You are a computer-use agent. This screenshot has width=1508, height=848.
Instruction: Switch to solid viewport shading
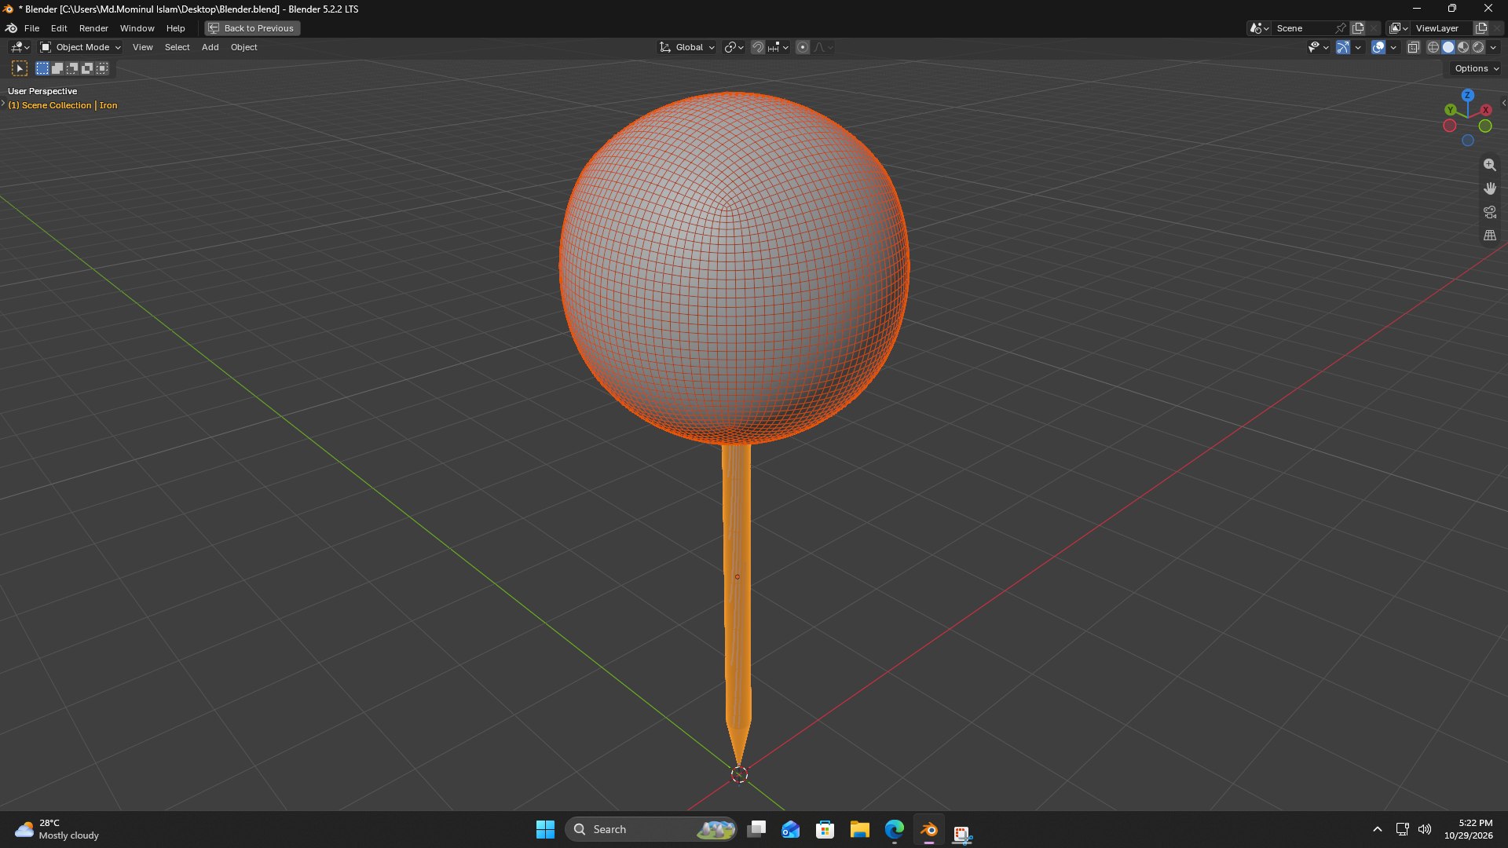click(x=1448, y=47)
